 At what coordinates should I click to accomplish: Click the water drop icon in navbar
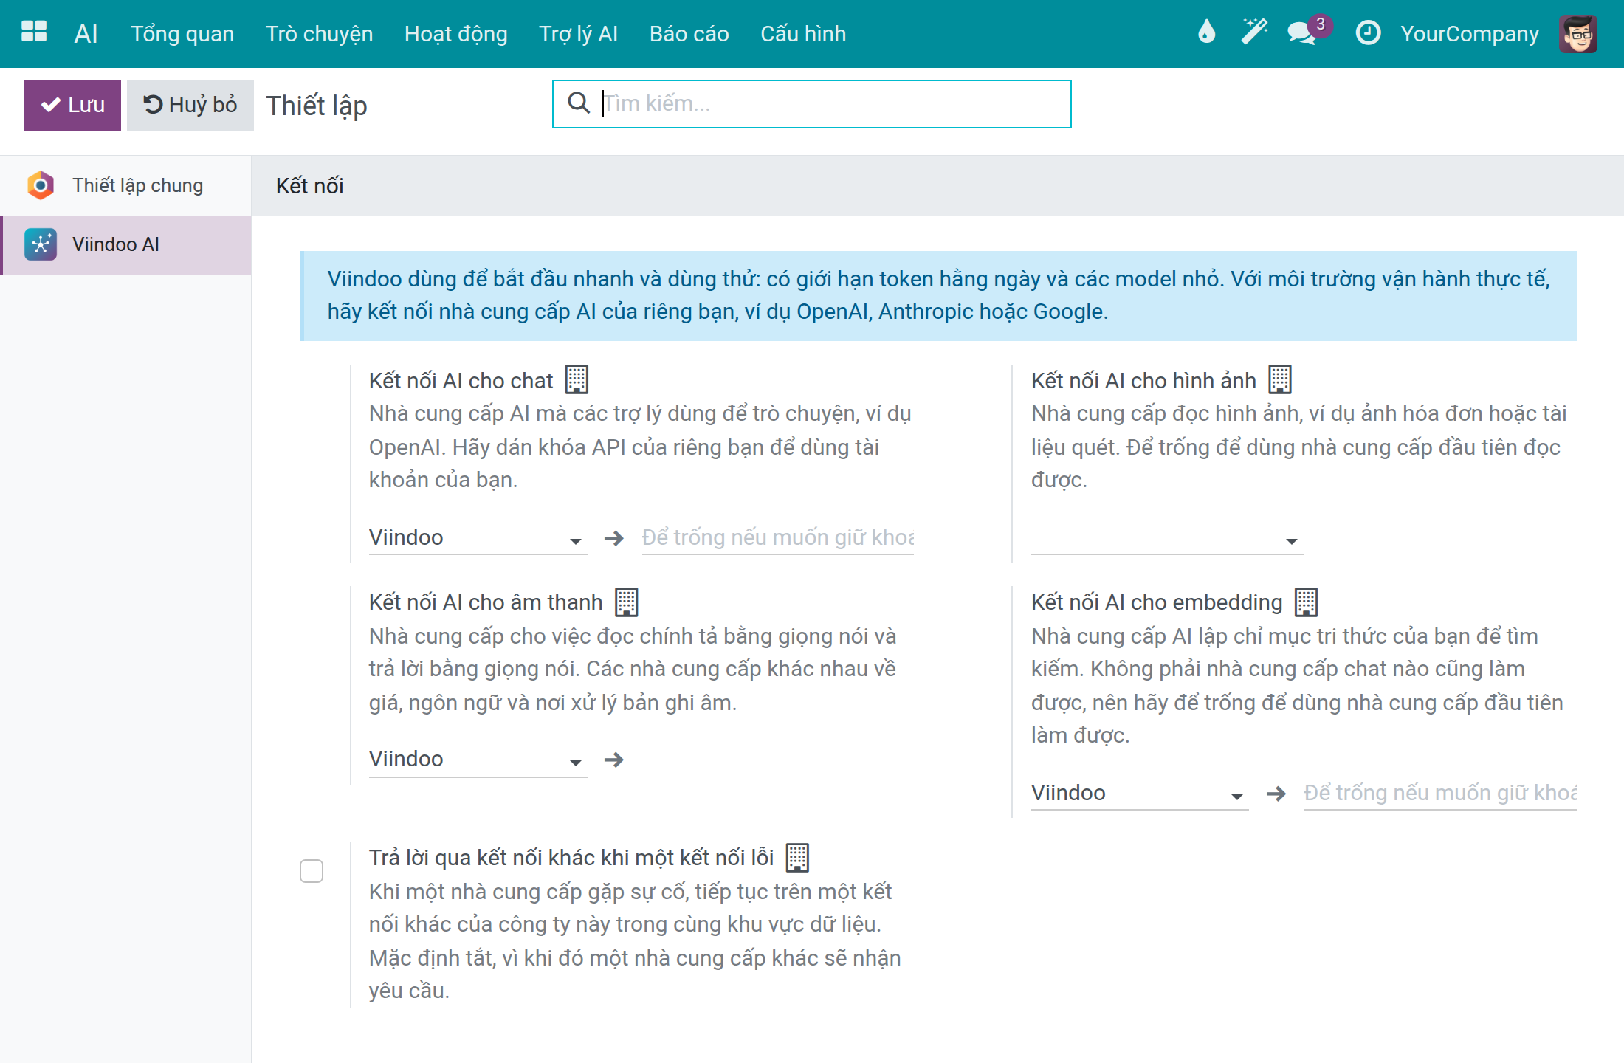coord(1206,32)
